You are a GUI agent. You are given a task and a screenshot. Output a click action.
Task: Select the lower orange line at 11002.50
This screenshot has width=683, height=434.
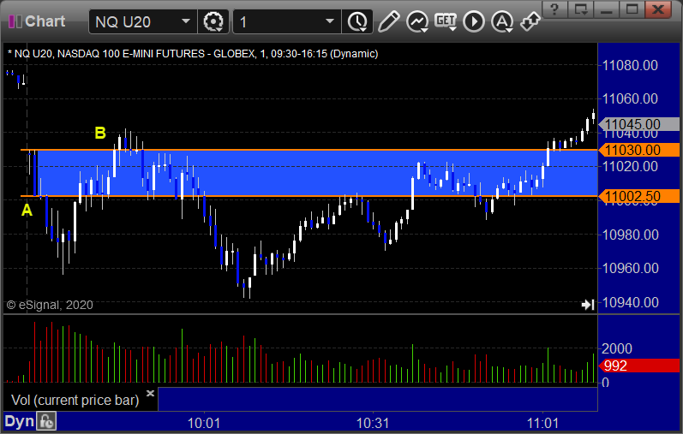(309, 196)
